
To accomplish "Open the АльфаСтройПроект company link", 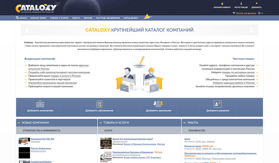I will click(41, 162).
